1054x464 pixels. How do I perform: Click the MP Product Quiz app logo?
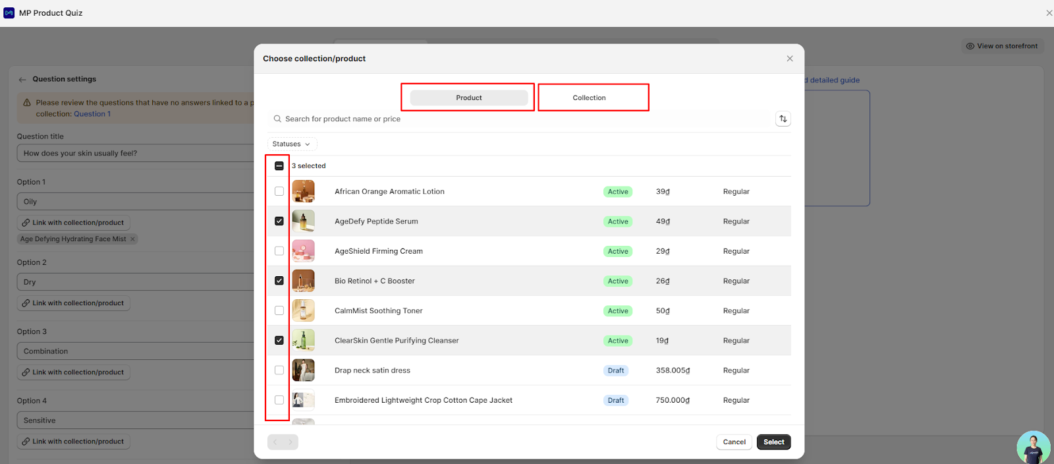click(9, 13)
